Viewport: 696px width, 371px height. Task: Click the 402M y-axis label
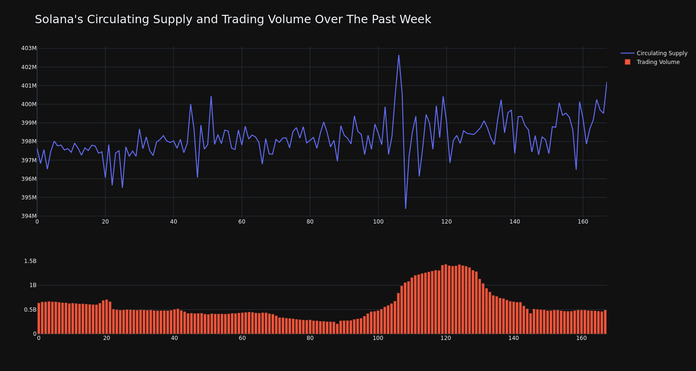(29, 67)
